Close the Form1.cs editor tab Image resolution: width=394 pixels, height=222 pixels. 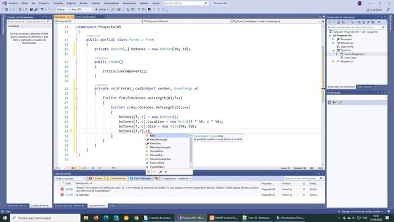click(72, 17)
